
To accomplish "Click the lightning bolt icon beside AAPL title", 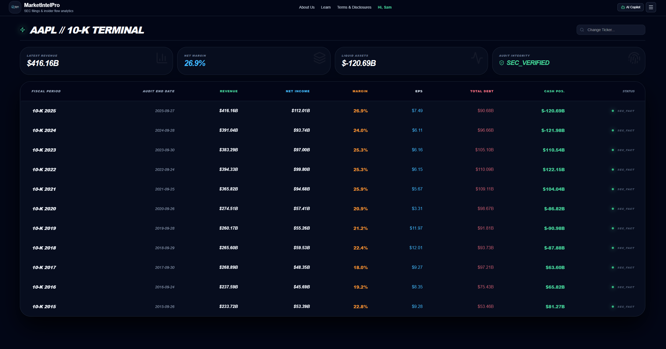I will pos(23,30).
